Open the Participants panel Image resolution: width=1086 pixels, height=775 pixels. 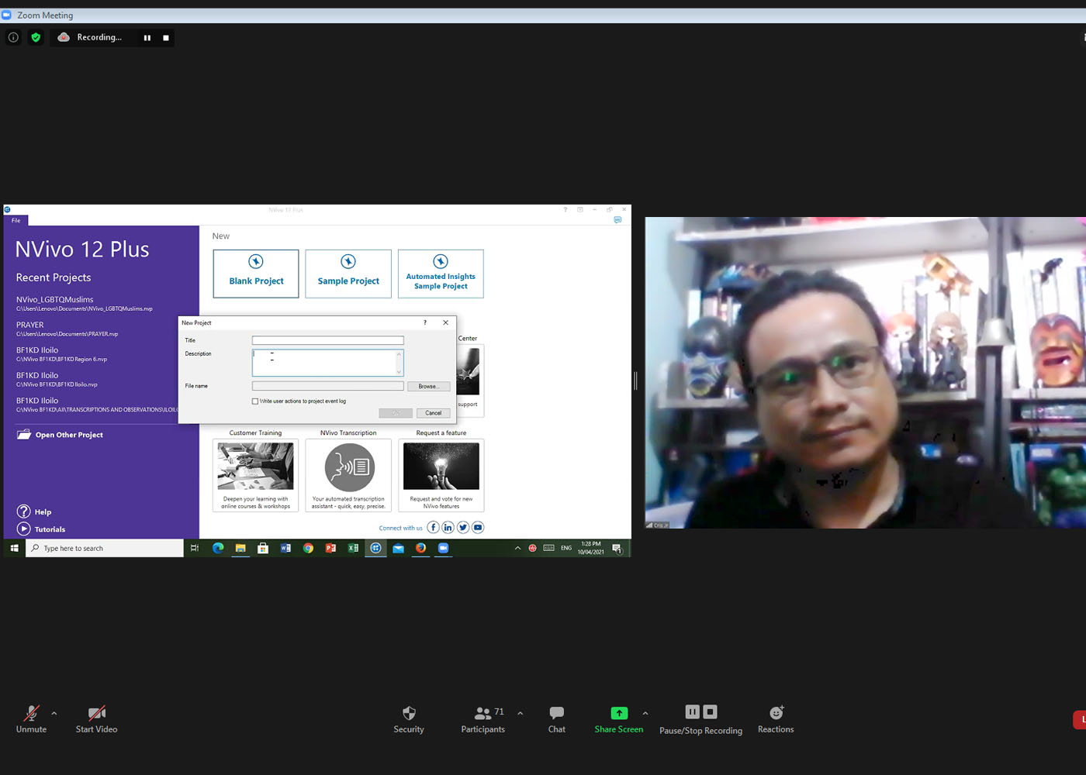[x=483, y=719]
